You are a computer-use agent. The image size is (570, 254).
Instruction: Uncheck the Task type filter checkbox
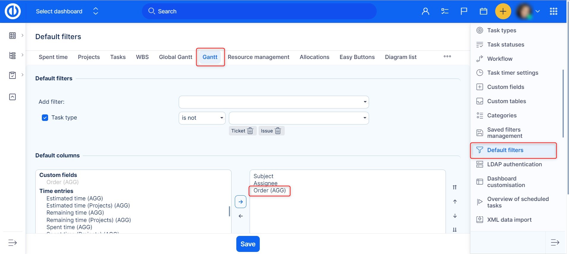(x=45, y=118)
